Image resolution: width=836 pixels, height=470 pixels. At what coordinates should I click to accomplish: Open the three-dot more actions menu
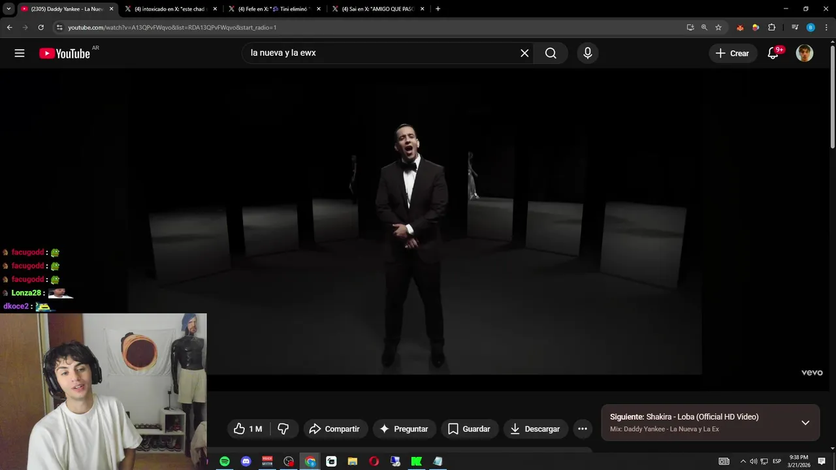pos(583,429)
